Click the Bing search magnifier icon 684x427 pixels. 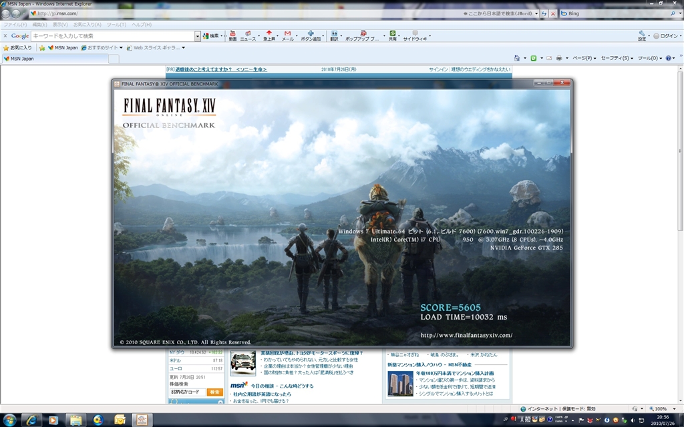[x=673, y=13]
